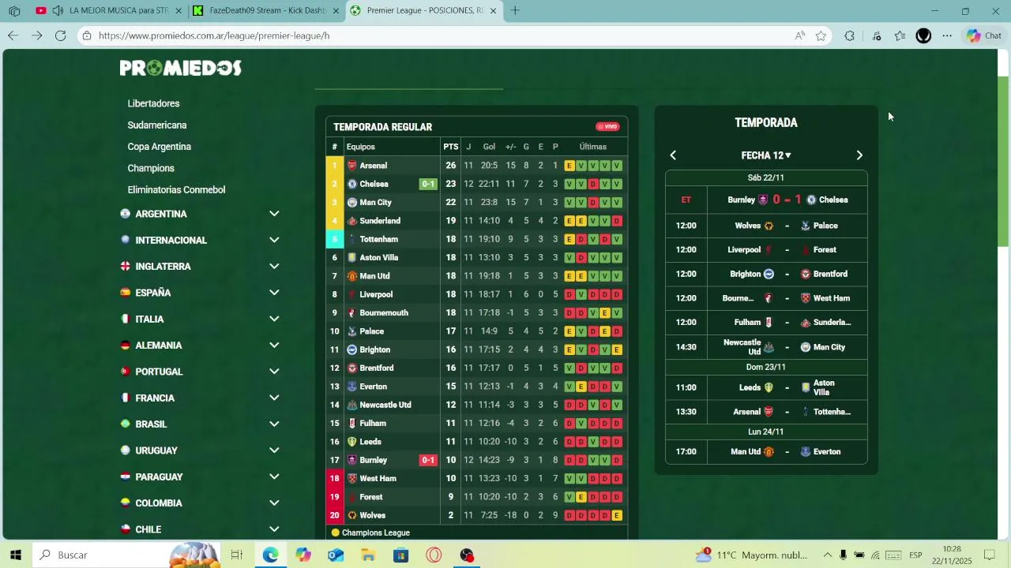Open the Eliminatorias Conmebol link
Image resolution: width=1011 pixels, height=568 pixels.
(x=176, y=189)
